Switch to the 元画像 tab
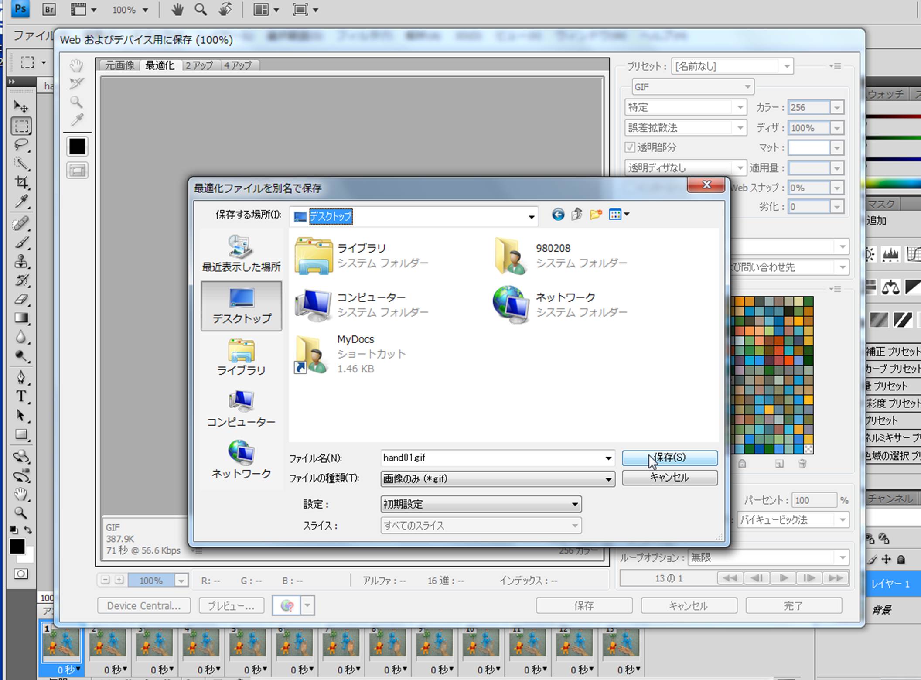The width and height of the screenshot is (921, 680). (x=119, y=65)
